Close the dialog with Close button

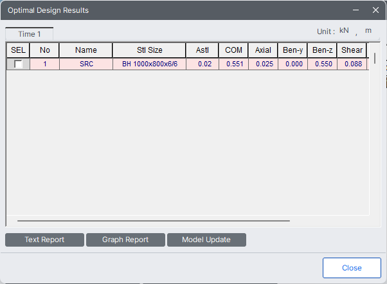click(352, 268)
